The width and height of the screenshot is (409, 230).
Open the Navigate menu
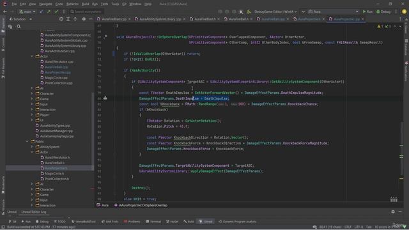[x=45, y=4]
